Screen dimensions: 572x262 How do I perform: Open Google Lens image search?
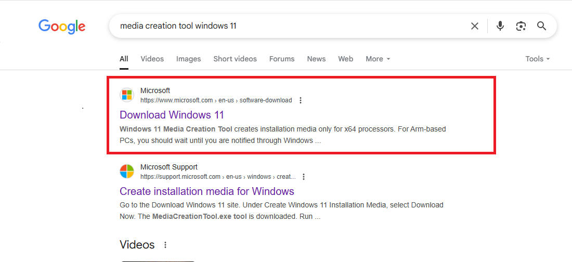[521, 26]
